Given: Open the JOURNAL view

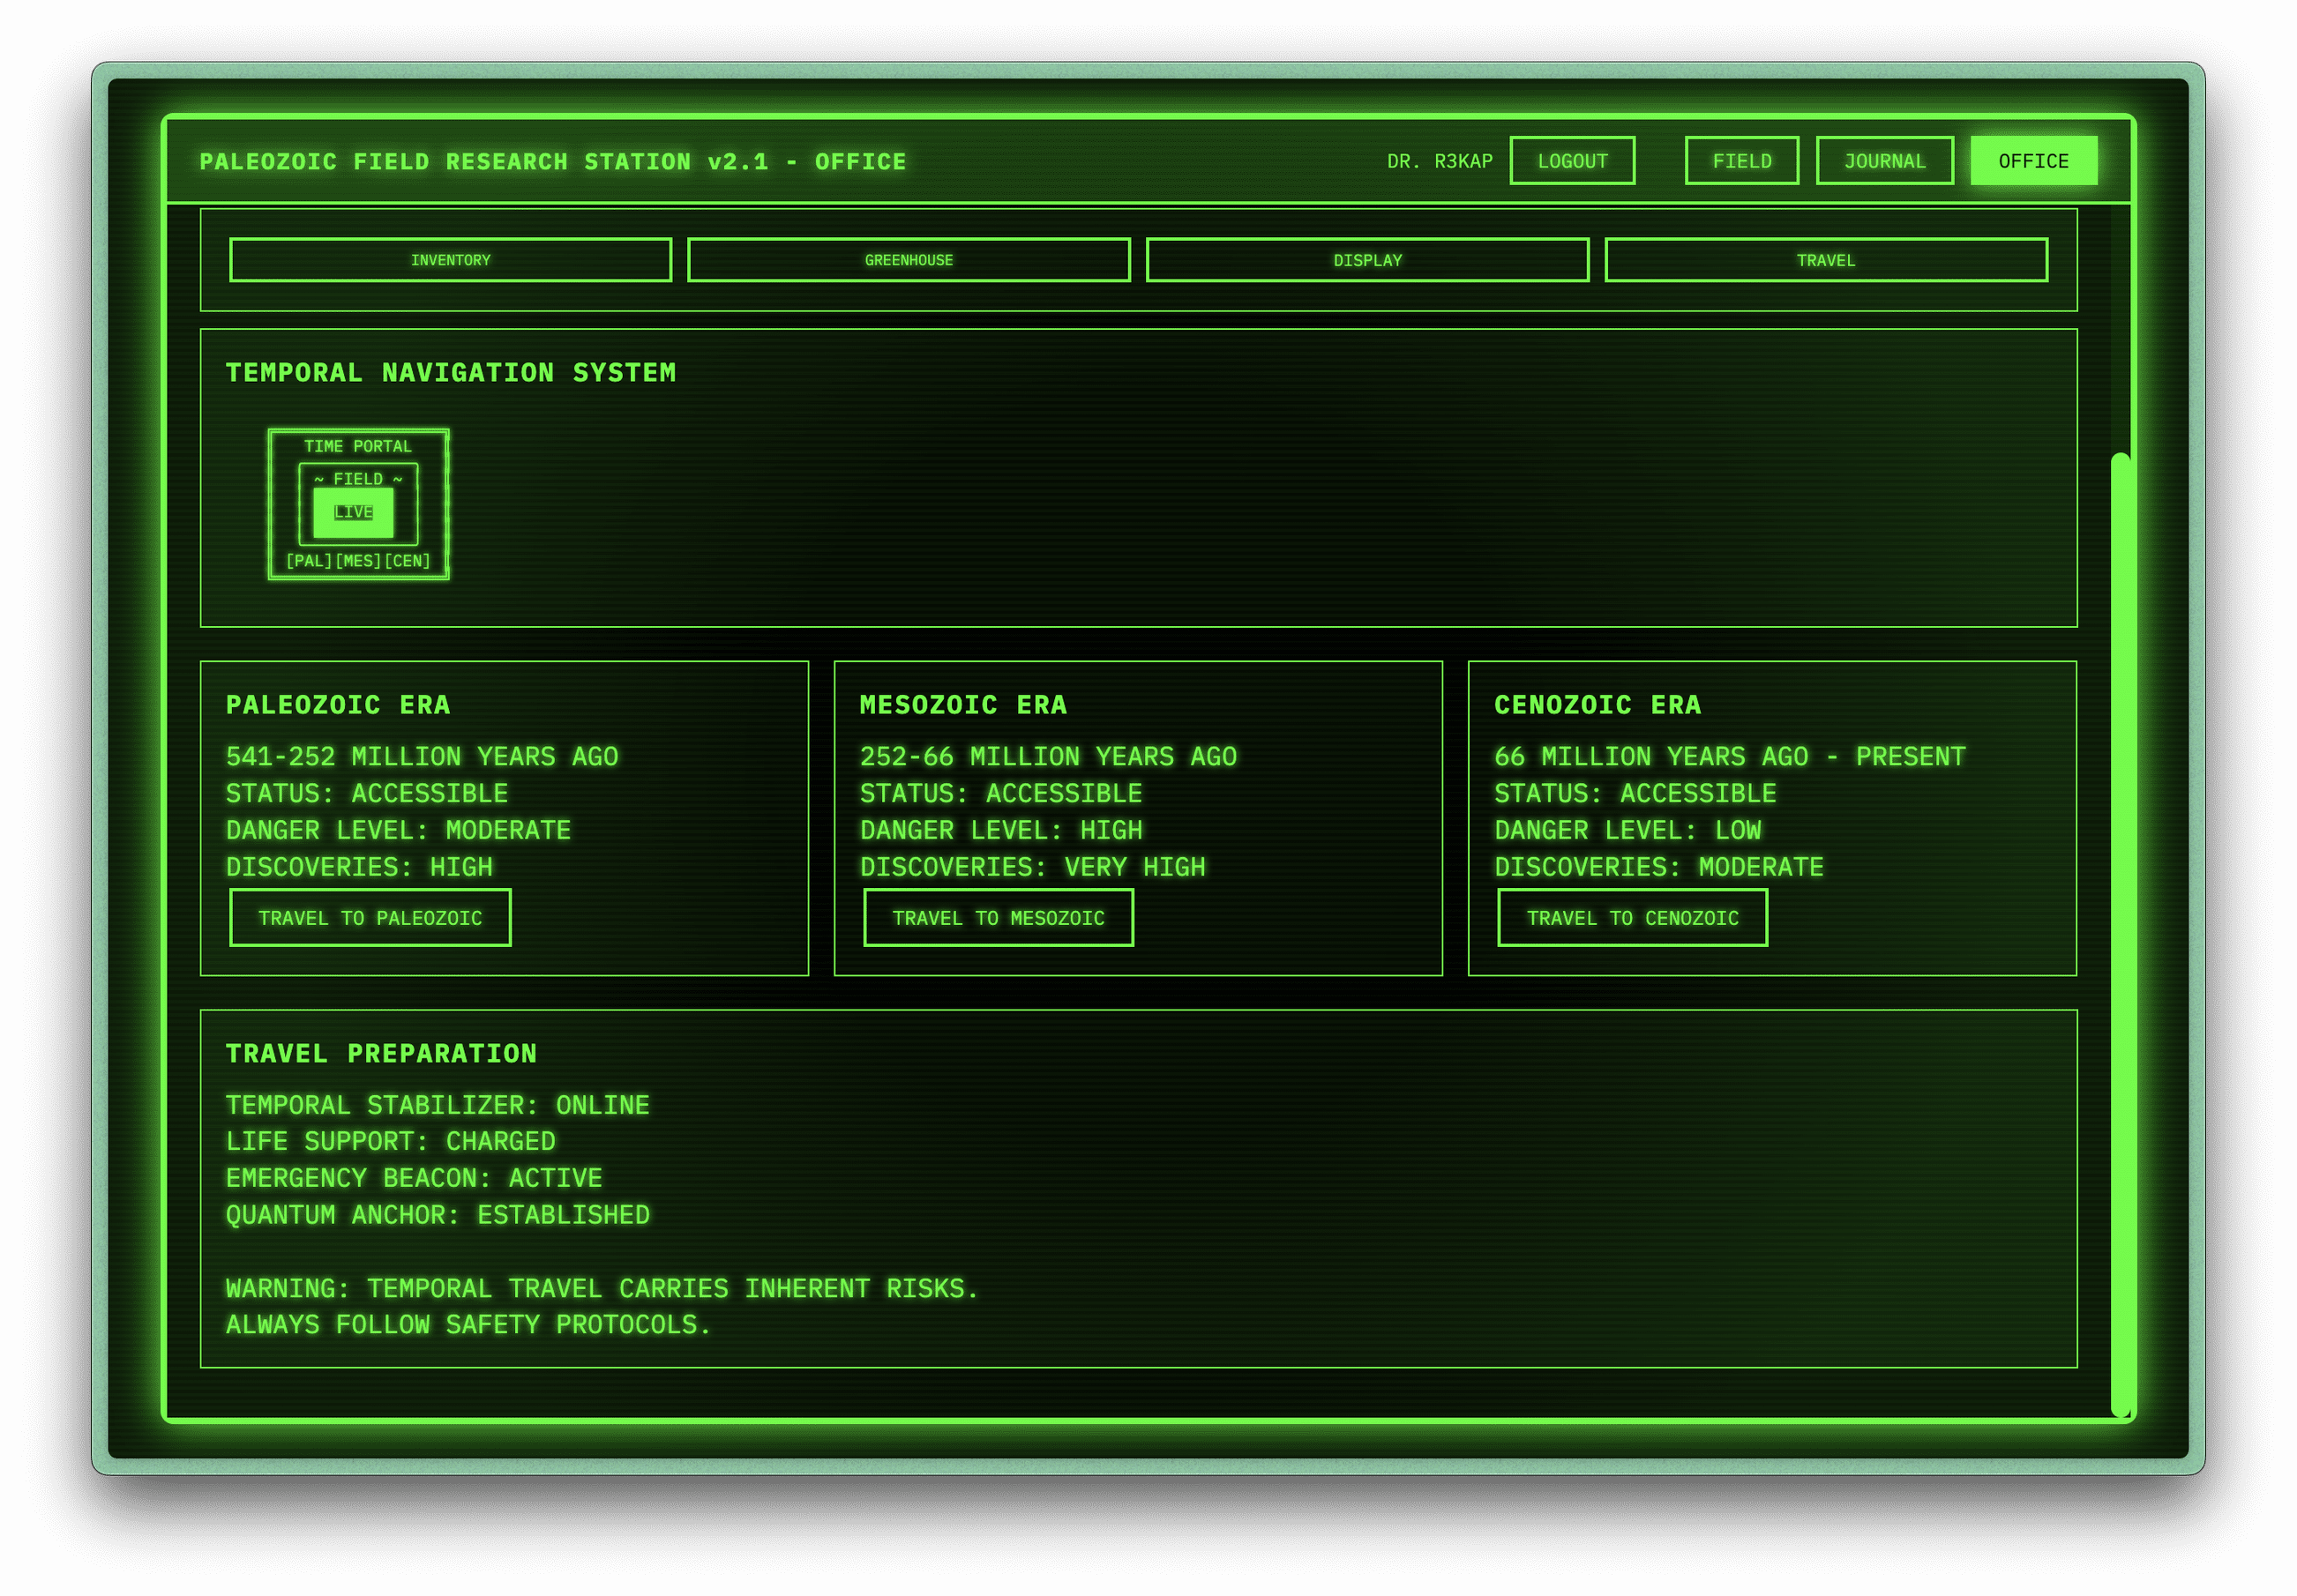Looking at the screenshot, I should pos(1884,161).
